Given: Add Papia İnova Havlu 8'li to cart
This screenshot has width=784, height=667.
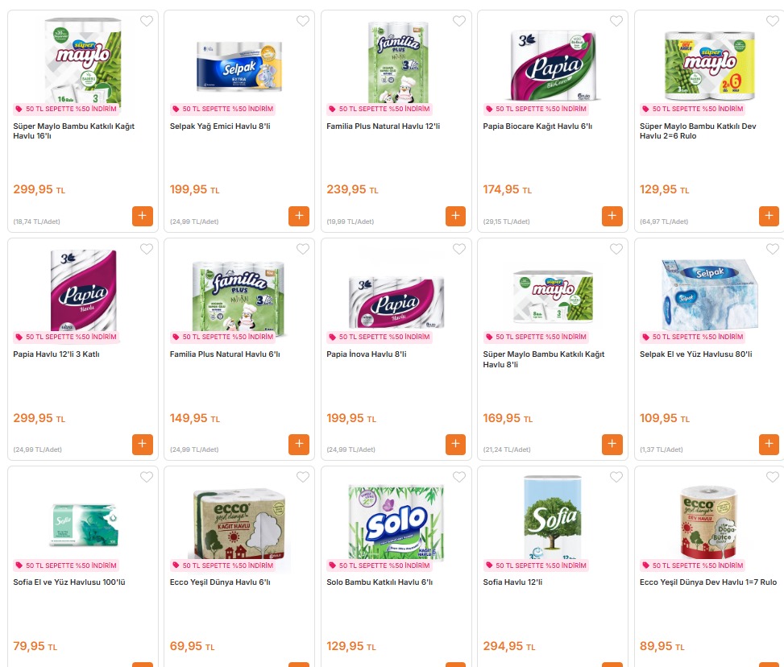Looking at the screenshot, I should coord(455,444).
